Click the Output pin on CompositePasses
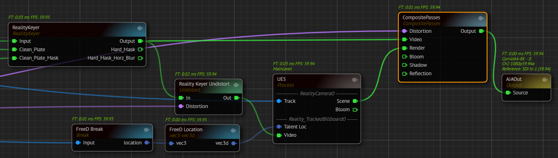The height and width of the screenshot is (158, 558). pos(482,31)
